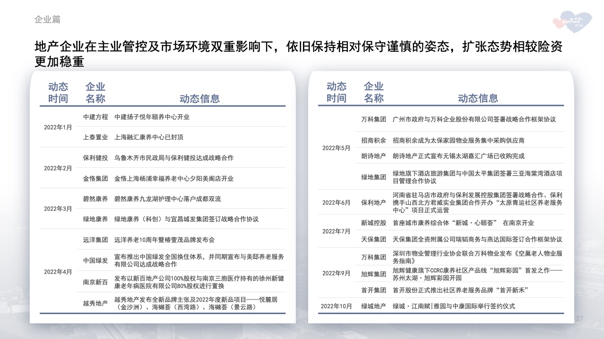This screenshot has width=604, height=339.
Task: Click the company name "朗诗地产"
Action: pos(374,156)
